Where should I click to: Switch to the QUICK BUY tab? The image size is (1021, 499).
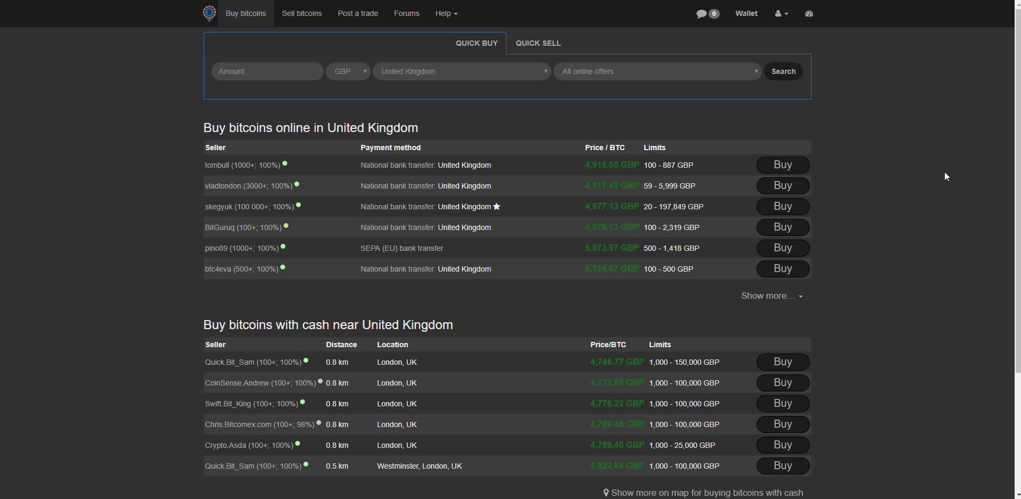click(x=477, y=43)
